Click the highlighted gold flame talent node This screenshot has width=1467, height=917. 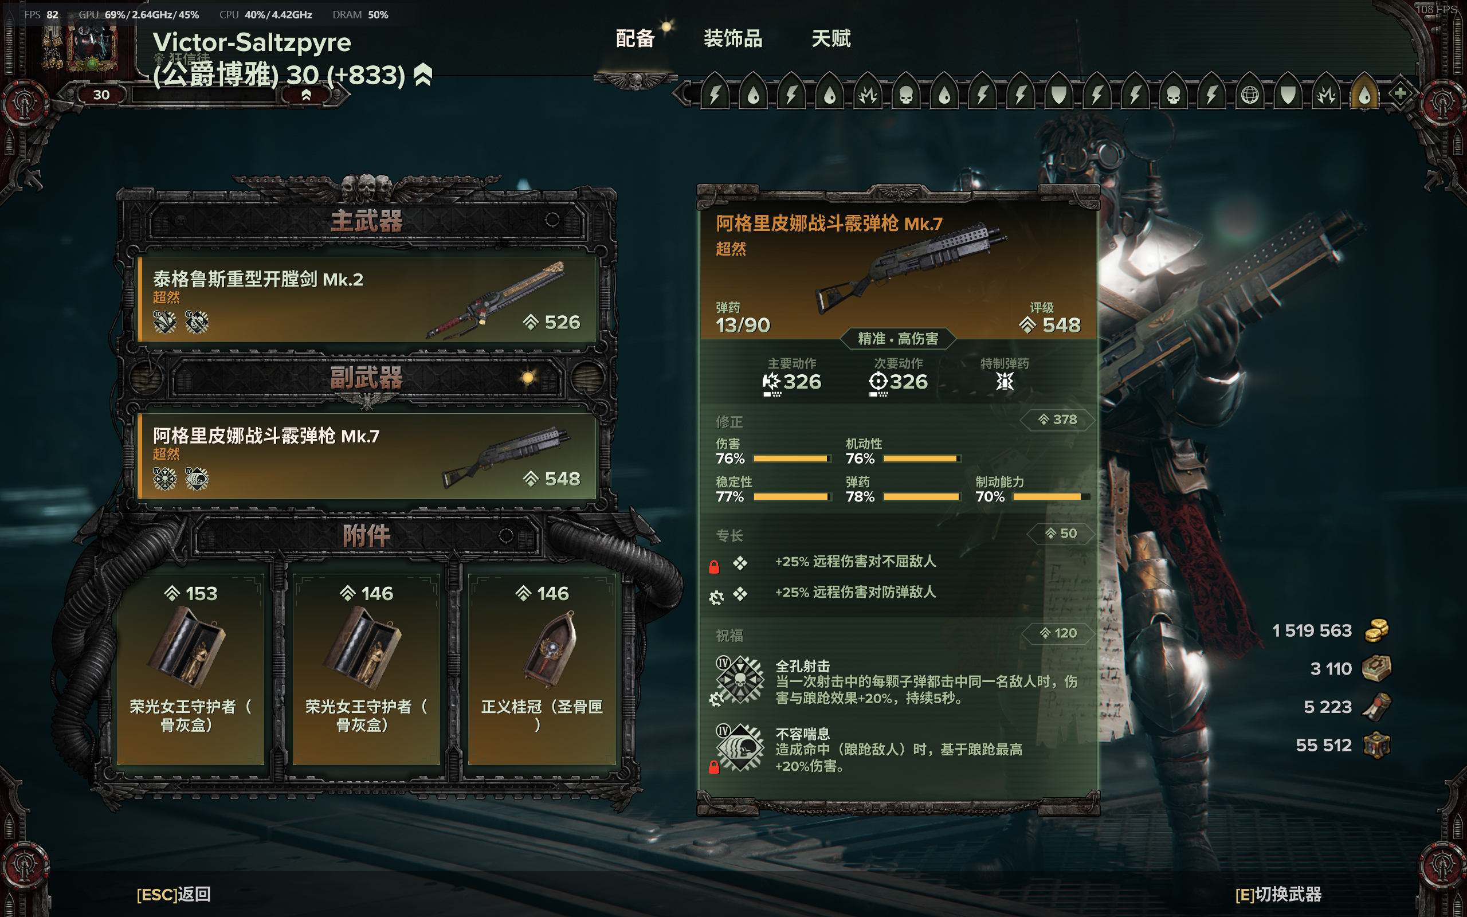[x=1364, y=94]
